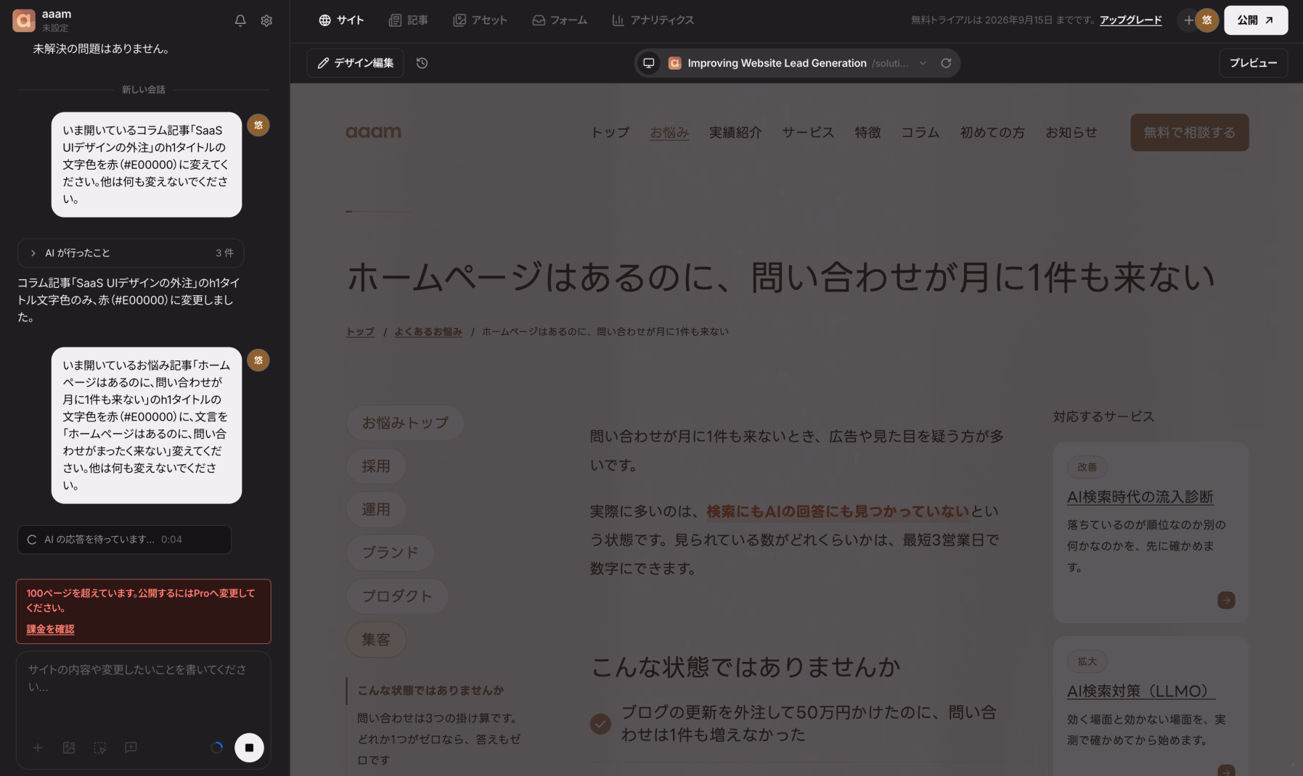Click site nav 特徴

pos(867,133)
